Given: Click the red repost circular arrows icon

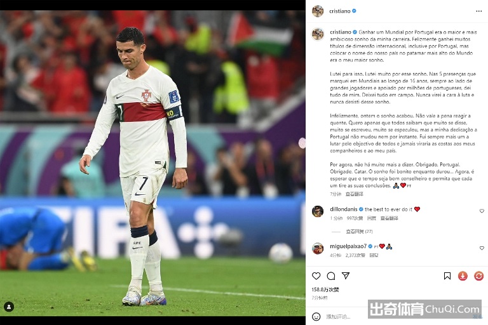Looking at the screenshot, I should coord(478,276).
